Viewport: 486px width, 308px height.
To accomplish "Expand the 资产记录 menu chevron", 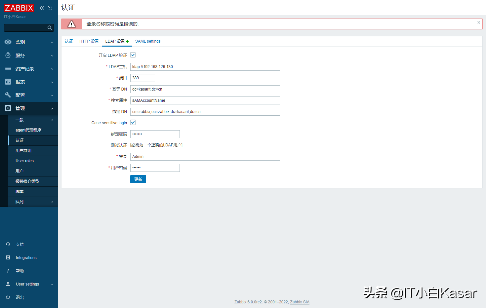I will tap(52, 69).
